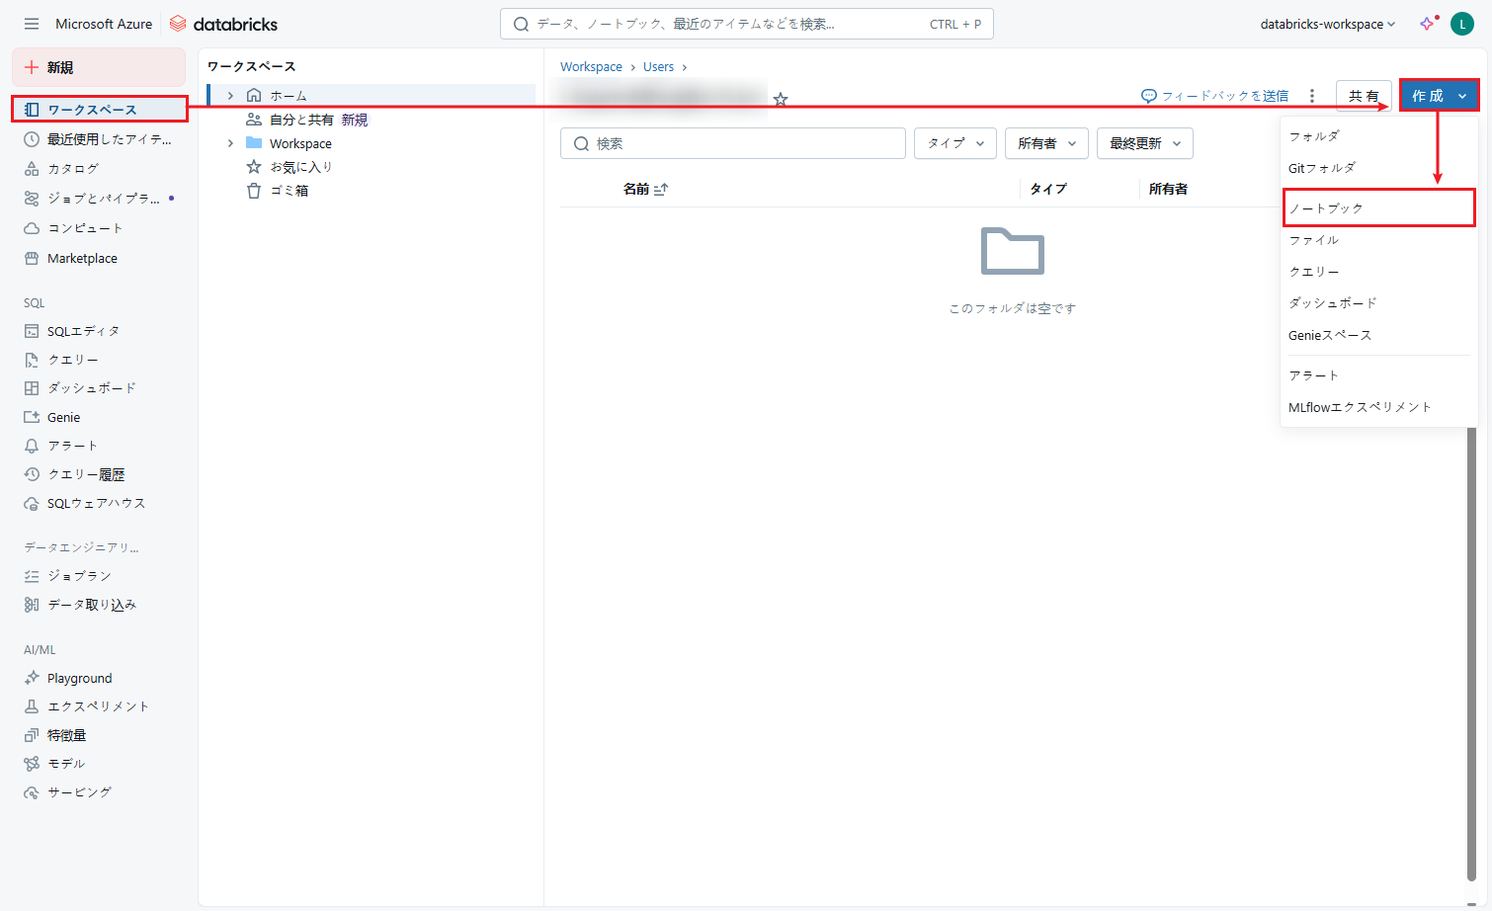Viewport: 1492px width, 911px height.
Task: Choose Genieスペース from the create menu
Action: click(x=1378, y=335)
